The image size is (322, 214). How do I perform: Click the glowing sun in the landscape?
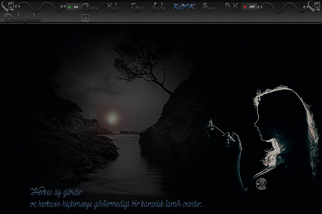[x=112, y=118]
